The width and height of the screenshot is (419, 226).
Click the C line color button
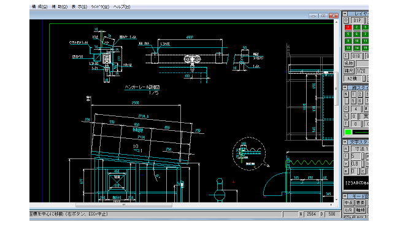click(x=346, y=109)
